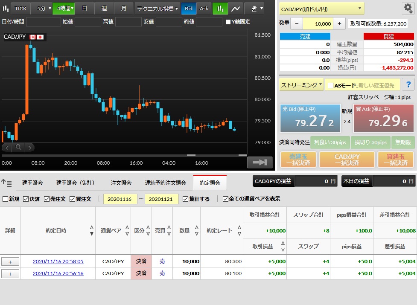Screen dimensions: 417x305
Task: Sort by 区分 column arrows
Action: [x=148, y=230]
